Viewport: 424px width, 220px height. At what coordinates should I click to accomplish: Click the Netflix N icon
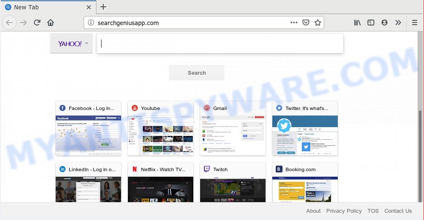point(135,169)
